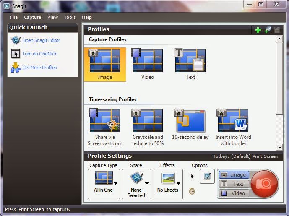This screenshot has width=289, height=216.
Task: Choose Insert into Word with border profile
Action: coord(233,127)
